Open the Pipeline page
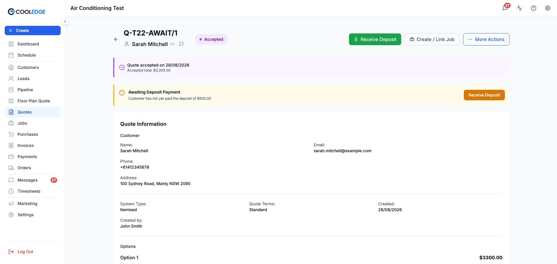This screenshot has width=557, height=264. click(x=33, y=90)
